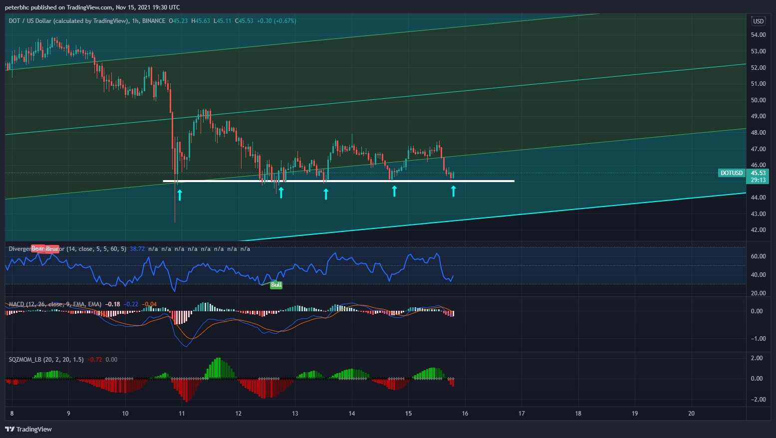The width and height of the screenshot is (776, 438).
Task: Select the white horizontal support line near 45
Action: 338,181
